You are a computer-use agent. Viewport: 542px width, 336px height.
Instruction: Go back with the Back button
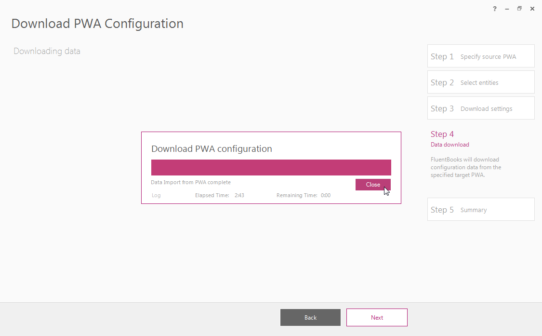coord(310,317)
